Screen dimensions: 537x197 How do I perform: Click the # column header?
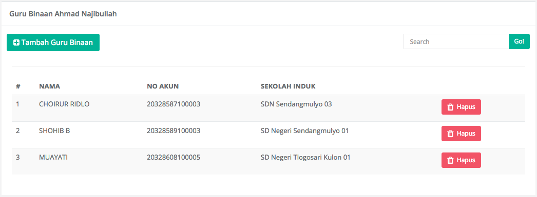point(18,86)
